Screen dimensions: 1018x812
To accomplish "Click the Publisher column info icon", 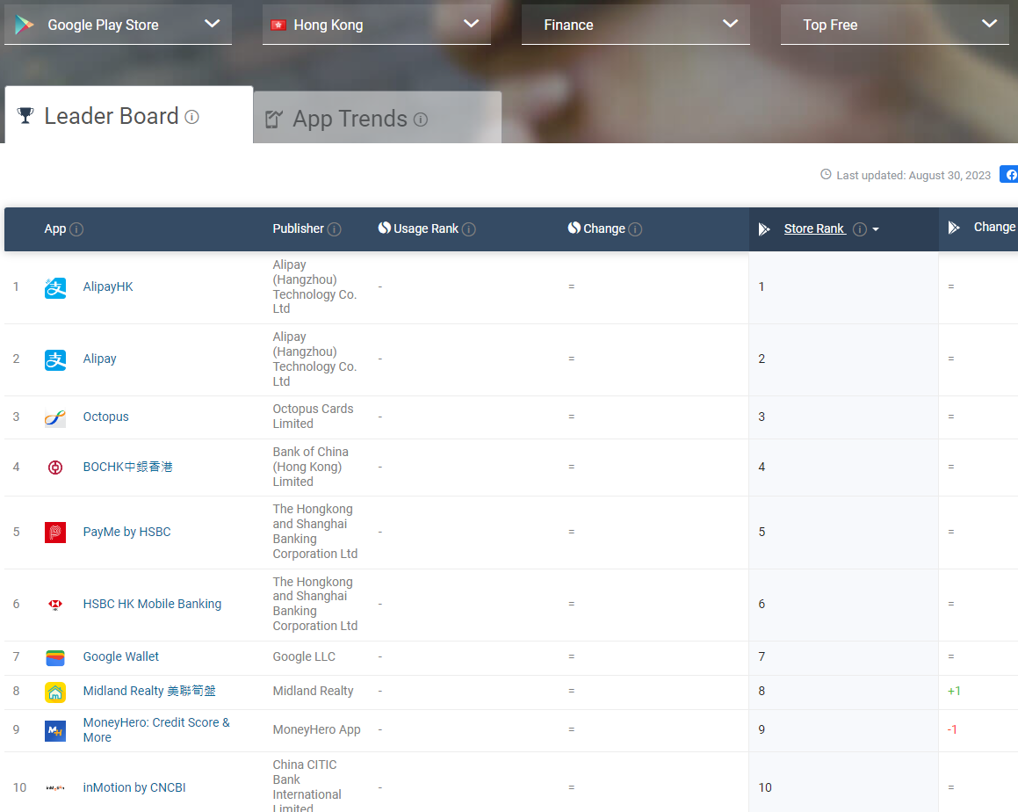I will 335,229.
